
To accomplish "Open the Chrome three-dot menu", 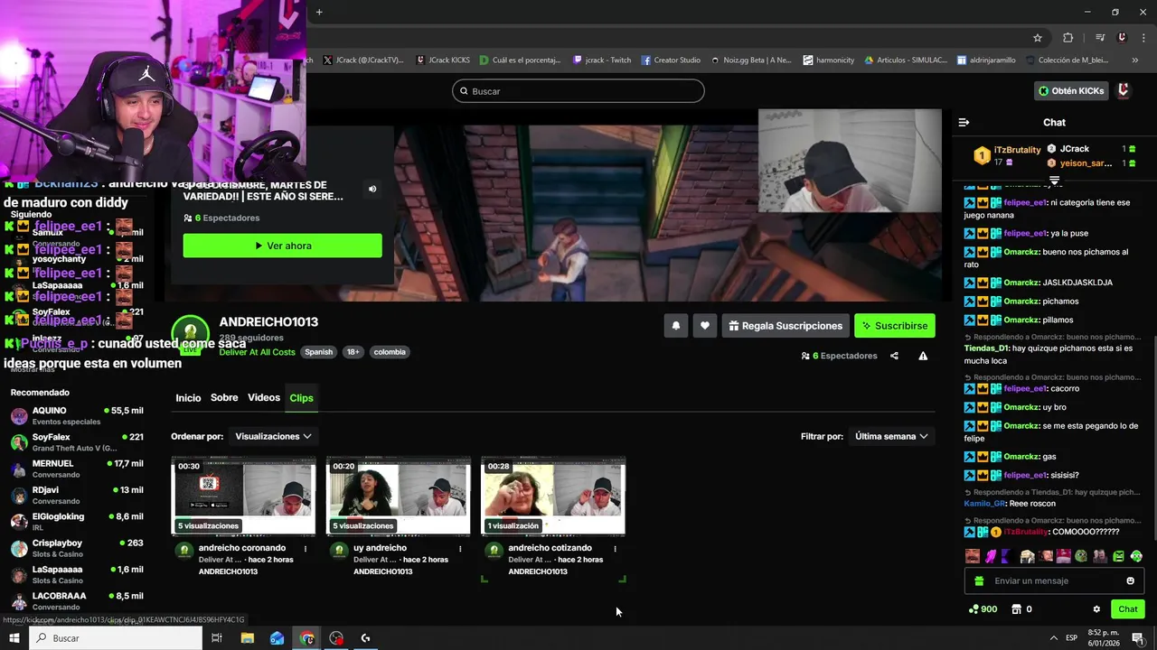I will (1142, 38).
